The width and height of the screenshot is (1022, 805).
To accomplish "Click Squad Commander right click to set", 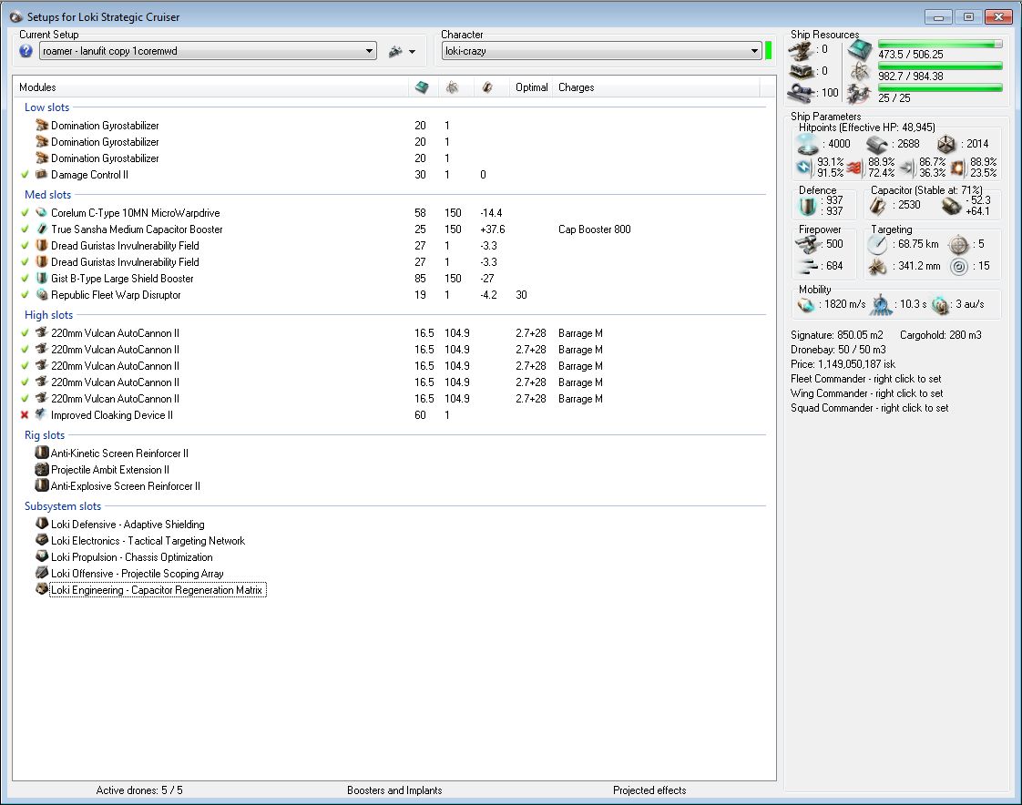I will click(870, 408).
